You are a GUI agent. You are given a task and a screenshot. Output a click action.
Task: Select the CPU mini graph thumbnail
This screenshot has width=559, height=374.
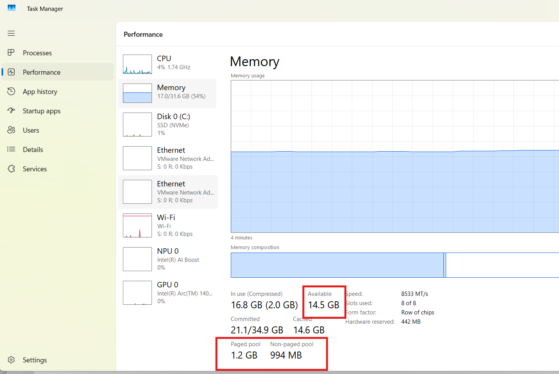137,64
